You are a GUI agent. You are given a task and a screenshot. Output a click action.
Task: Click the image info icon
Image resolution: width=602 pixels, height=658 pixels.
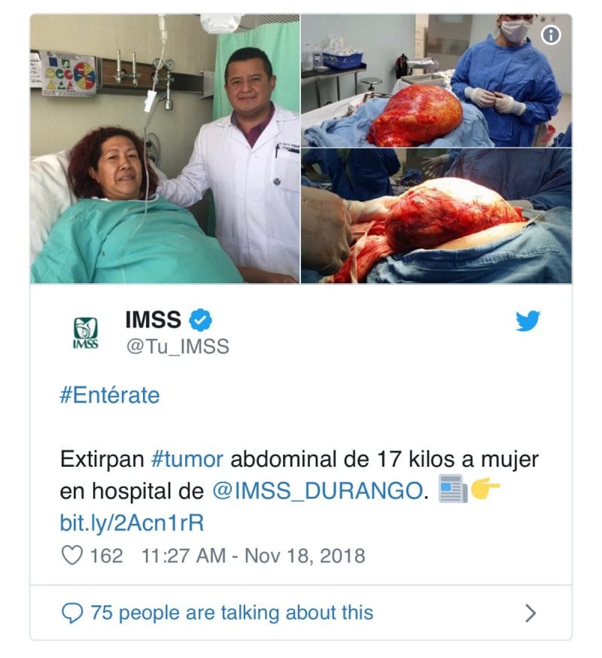[x=551, y=35]
